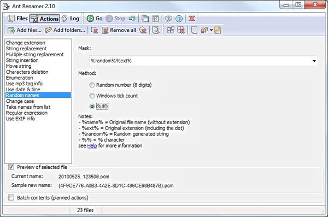Screen dimensions: 328x217
Task: Select Enumeration action
Action: tap(20, 78)
